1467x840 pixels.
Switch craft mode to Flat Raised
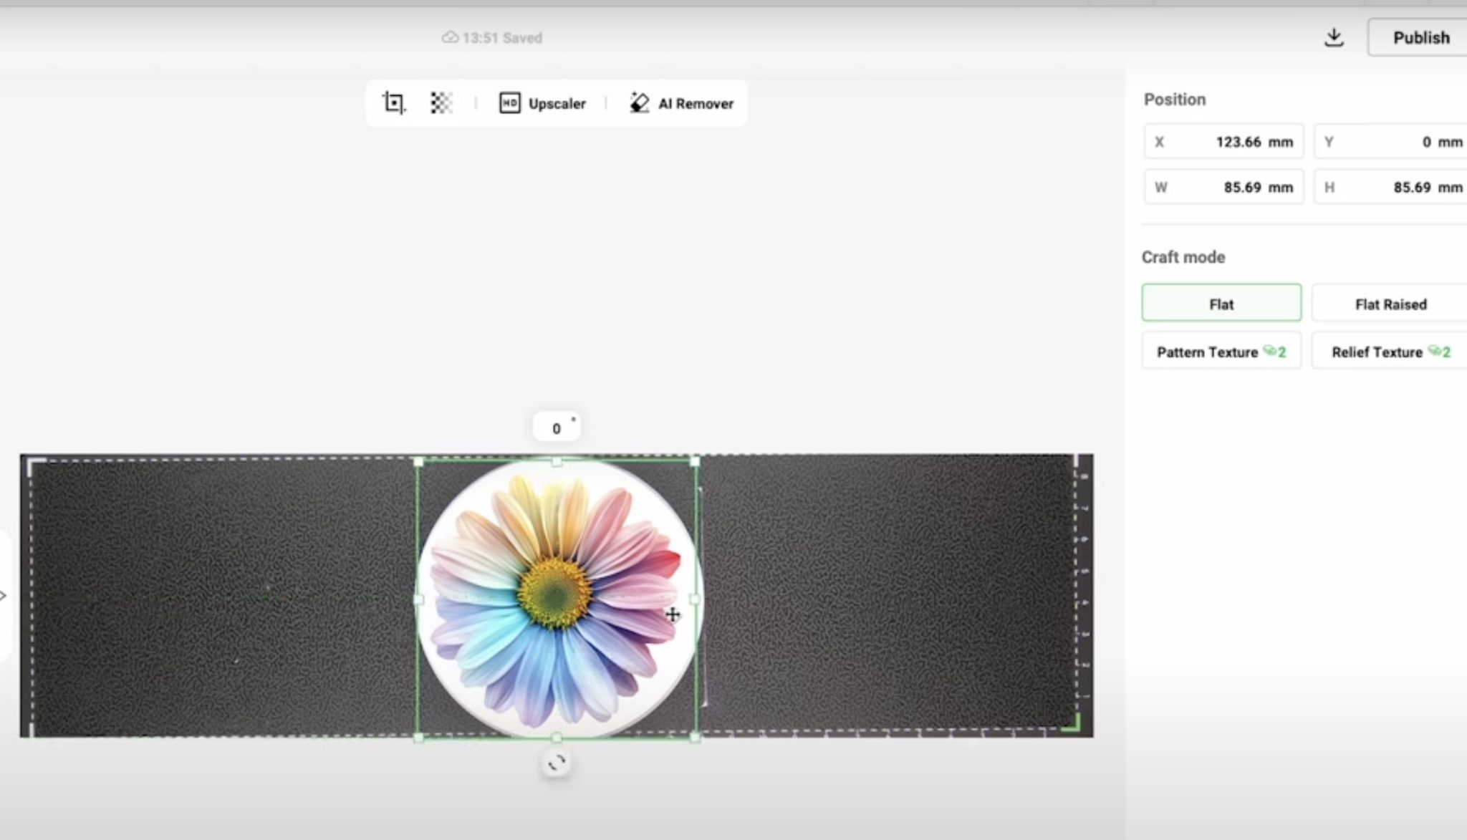[x=1390, y=304]
